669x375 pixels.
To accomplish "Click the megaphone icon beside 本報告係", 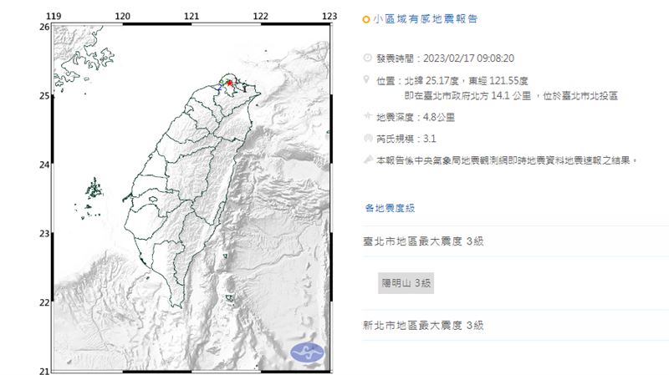I will (368, 160).
